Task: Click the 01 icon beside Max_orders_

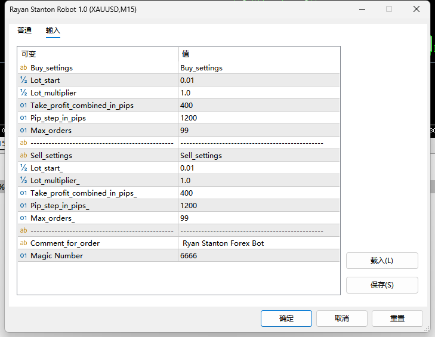Action: tap(24, 218)
